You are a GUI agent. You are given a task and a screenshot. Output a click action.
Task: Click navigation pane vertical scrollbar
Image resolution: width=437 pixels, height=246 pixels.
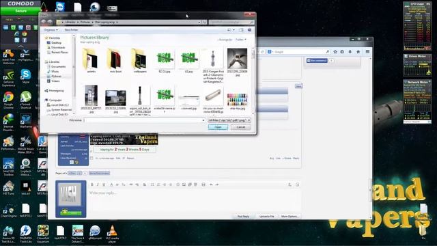[74, 74]
